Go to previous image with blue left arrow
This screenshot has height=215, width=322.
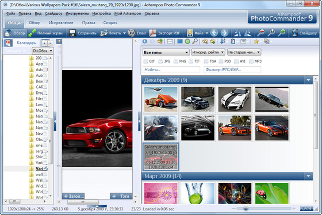coord(214,33)
